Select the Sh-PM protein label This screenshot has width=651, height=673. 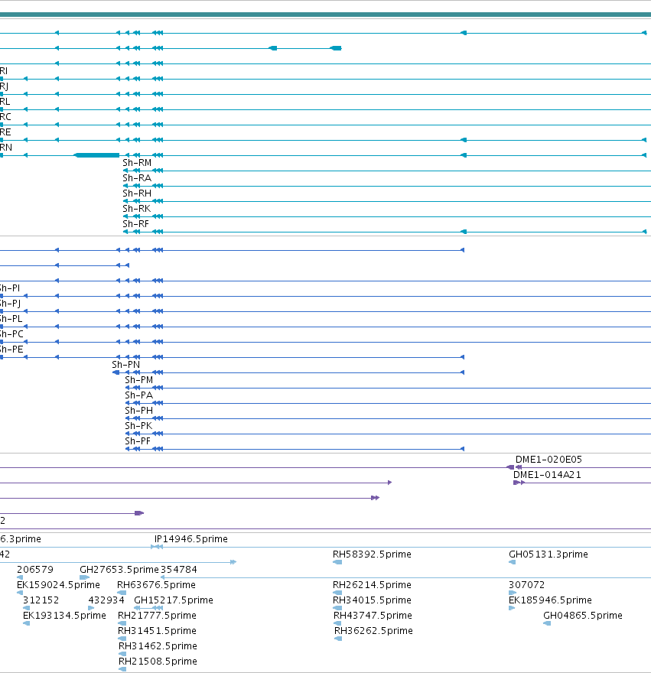[x=138, y=380]
